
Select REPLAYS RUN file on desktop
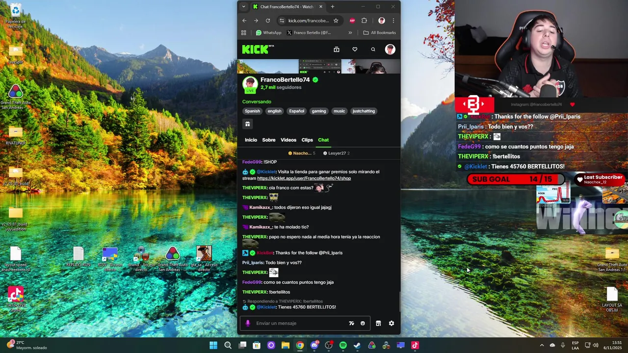pos(78,257)
